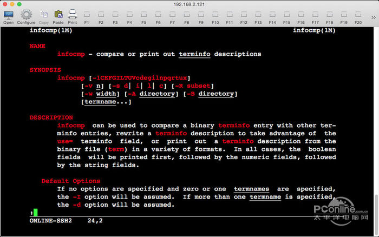This screenshot has width=379, height=237.
Task: Click the terminal vertical scrollbar thumb
Action: pos(376,213)
